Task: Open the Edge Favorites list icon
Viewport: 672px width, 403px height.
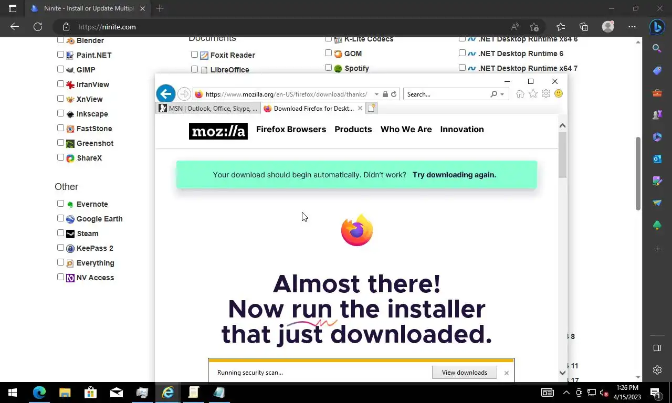Action: click(x=561, y=27)
